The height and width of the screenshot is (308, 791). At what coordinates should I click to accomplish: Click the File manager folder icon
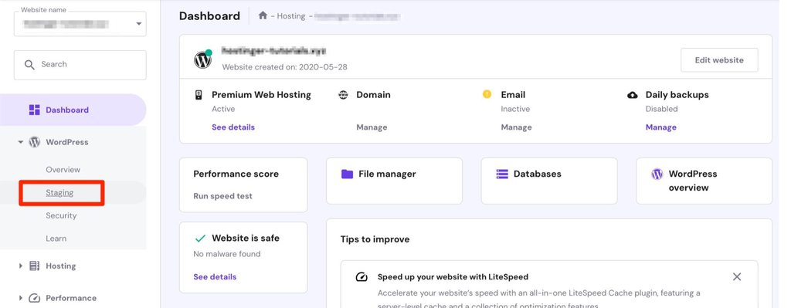347,174
